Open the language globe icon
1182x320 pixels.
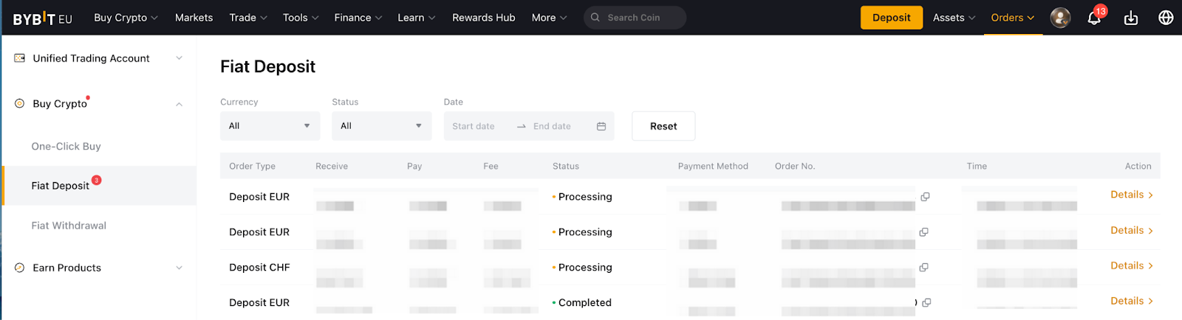tap(1166, 18)
